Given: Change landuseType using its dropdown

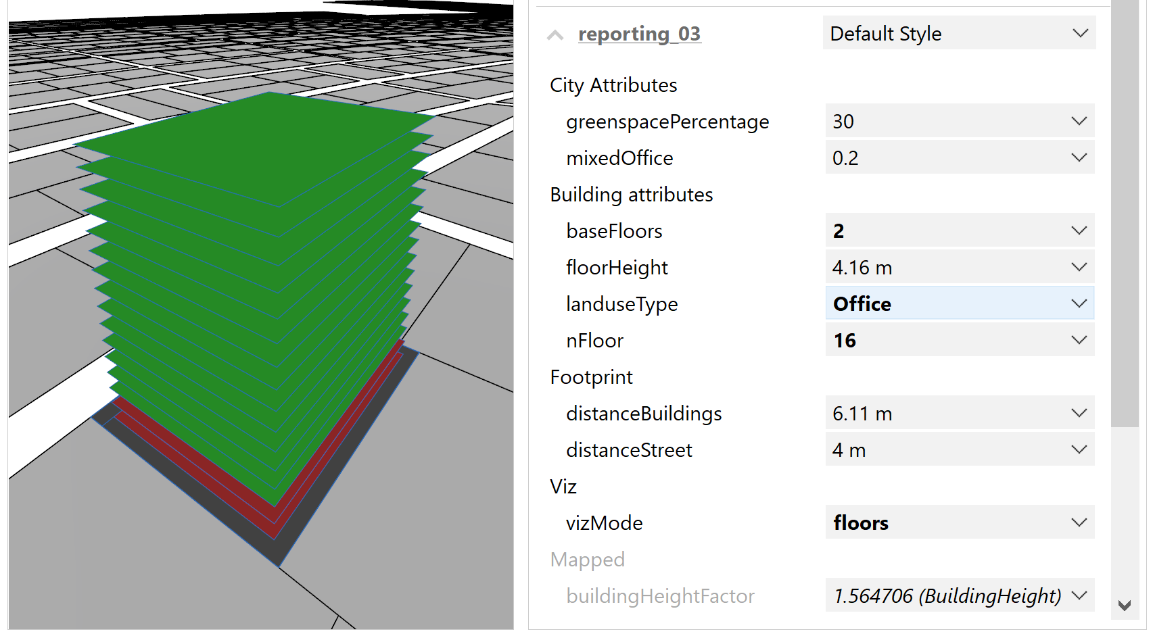Looking at the screenshot, I should [x=1078, y=303].
